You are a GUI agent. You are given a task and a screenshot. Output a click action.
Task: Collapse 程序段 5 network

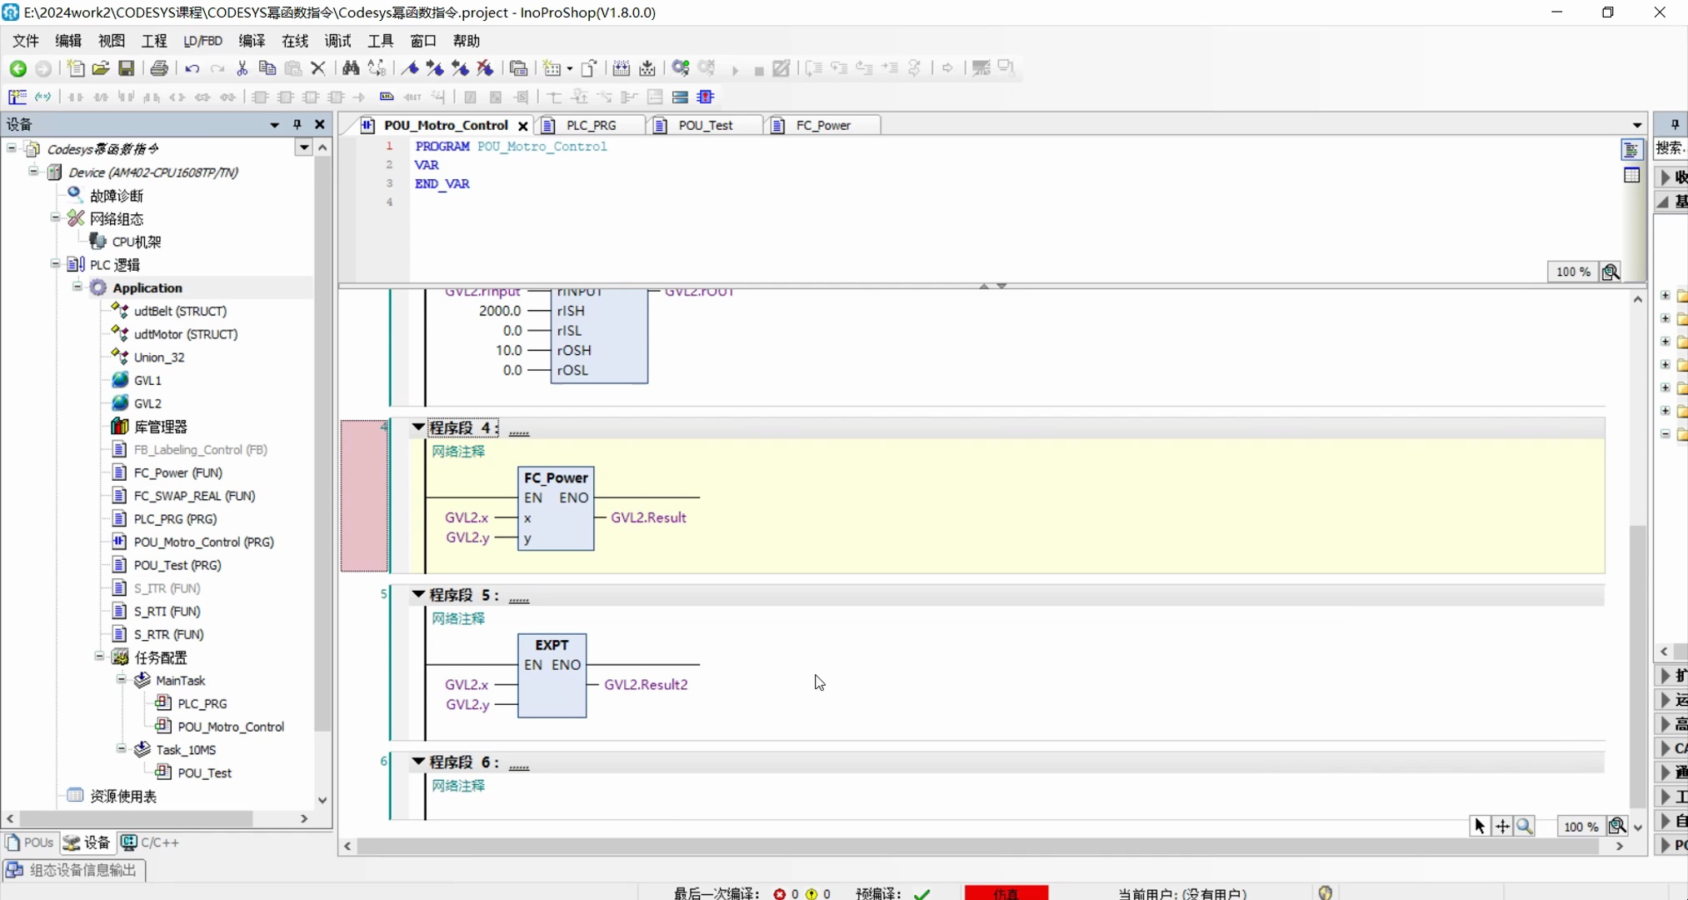point(418,594)
